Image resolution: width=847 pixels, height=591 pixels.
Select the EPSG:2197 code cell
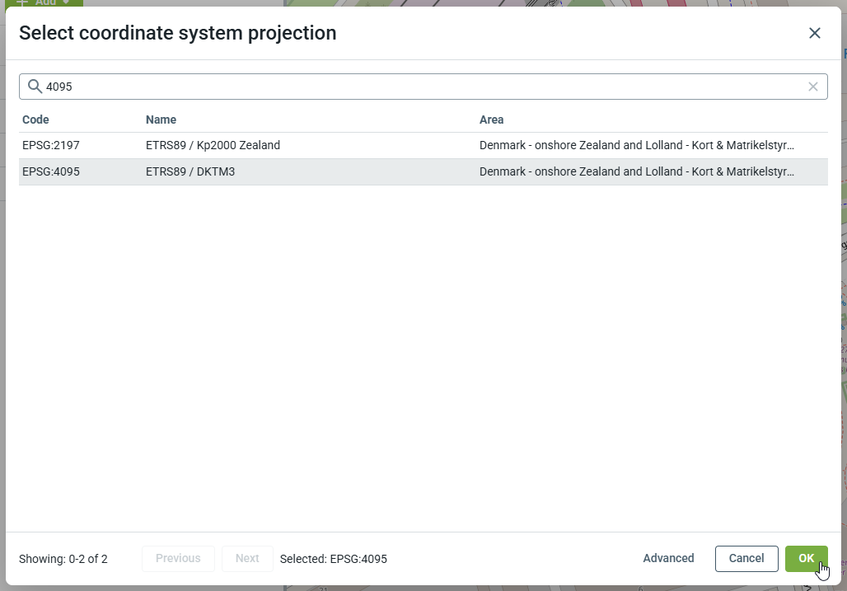[51, 145]
